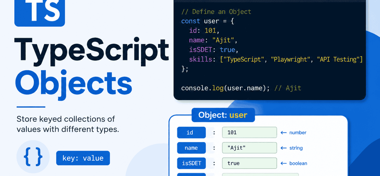Click the "skills:" array code line
Viewport: 380px width, 176px height.
pyautogui.click(x=276, y=59)
